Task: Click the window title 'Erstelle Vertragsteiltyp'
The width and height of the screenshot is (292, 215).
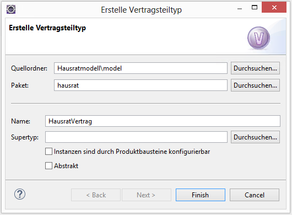Action: click(142, 10)
